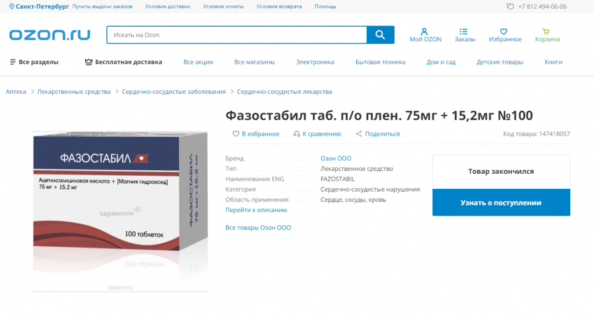
Task: Expand the Все разделы hamburger menu
Action: pyautogui.click(x=34, y=62)
